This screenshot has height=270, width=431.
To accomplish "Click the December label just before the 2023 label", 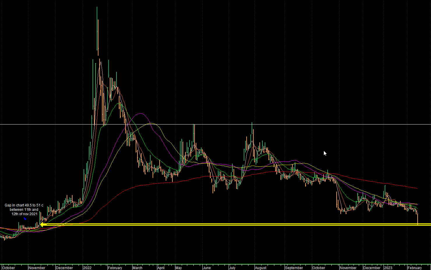I will pos(372,268).
